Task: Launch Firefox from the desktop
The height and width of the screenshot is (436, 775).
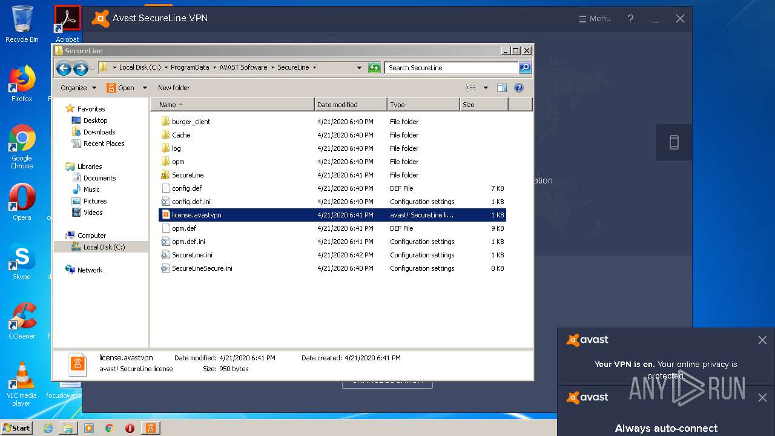Action: click(x=22, y=84)
